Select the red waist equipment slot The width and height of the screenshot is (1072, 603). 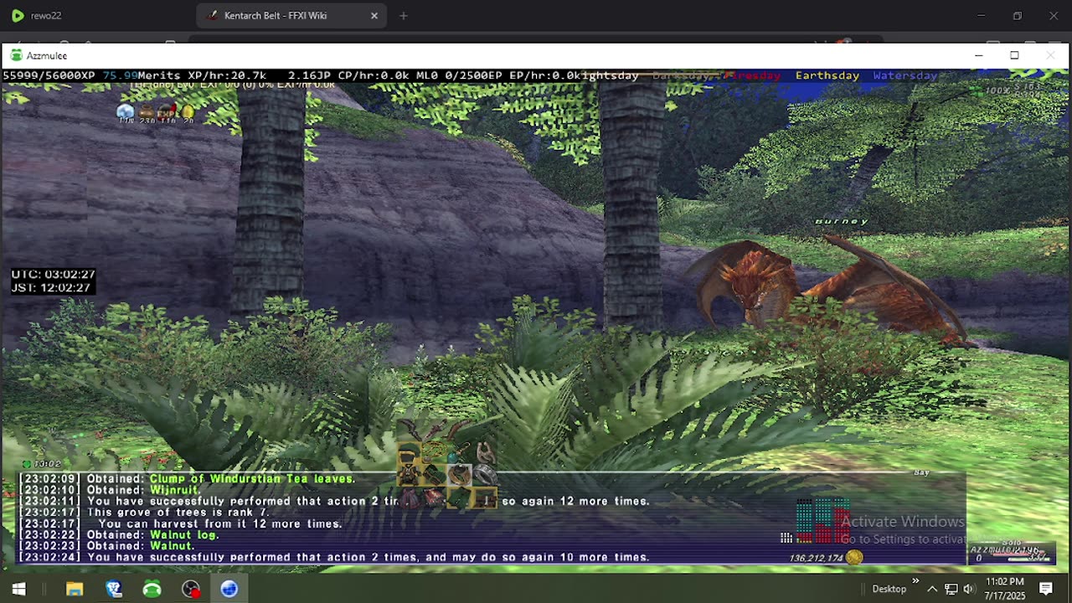[434, 497]
